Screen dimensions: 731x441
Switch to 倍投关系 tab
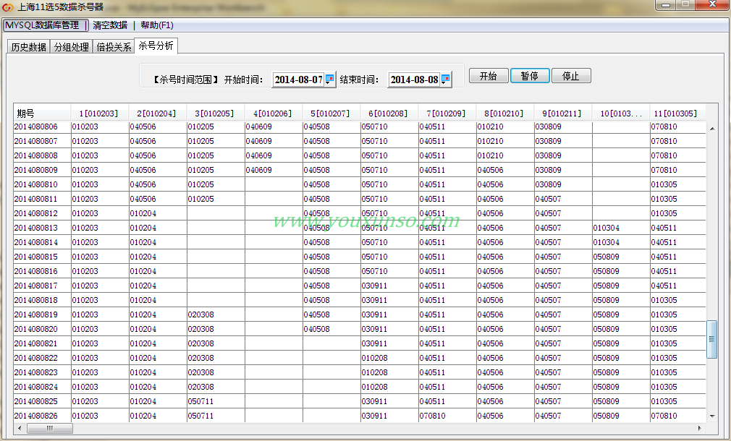pyautogui.click(x=114, y=46)
